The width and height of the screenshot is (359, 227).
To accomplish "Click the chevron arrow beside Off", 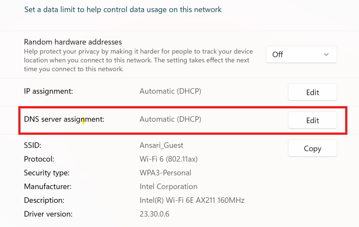I will tap(326, 55).
